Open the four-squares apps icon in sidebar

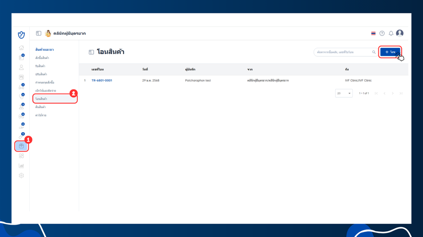click(x=21, y=156)
